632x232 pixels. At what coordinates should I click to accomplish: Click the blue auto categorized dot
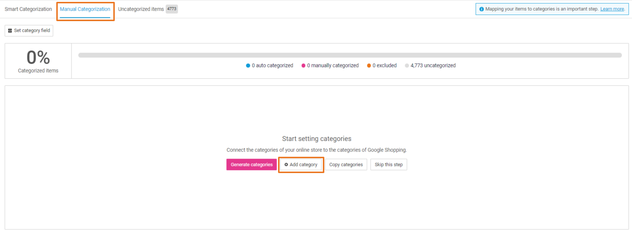tap(248, 66)
